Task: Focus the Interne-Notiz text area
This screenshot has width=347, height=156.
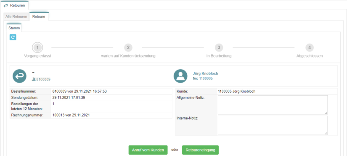Action: pos(273,125)
